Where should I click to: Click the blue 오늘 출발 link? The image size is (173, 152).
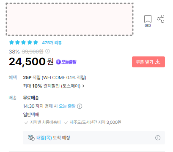pos(67,106)
